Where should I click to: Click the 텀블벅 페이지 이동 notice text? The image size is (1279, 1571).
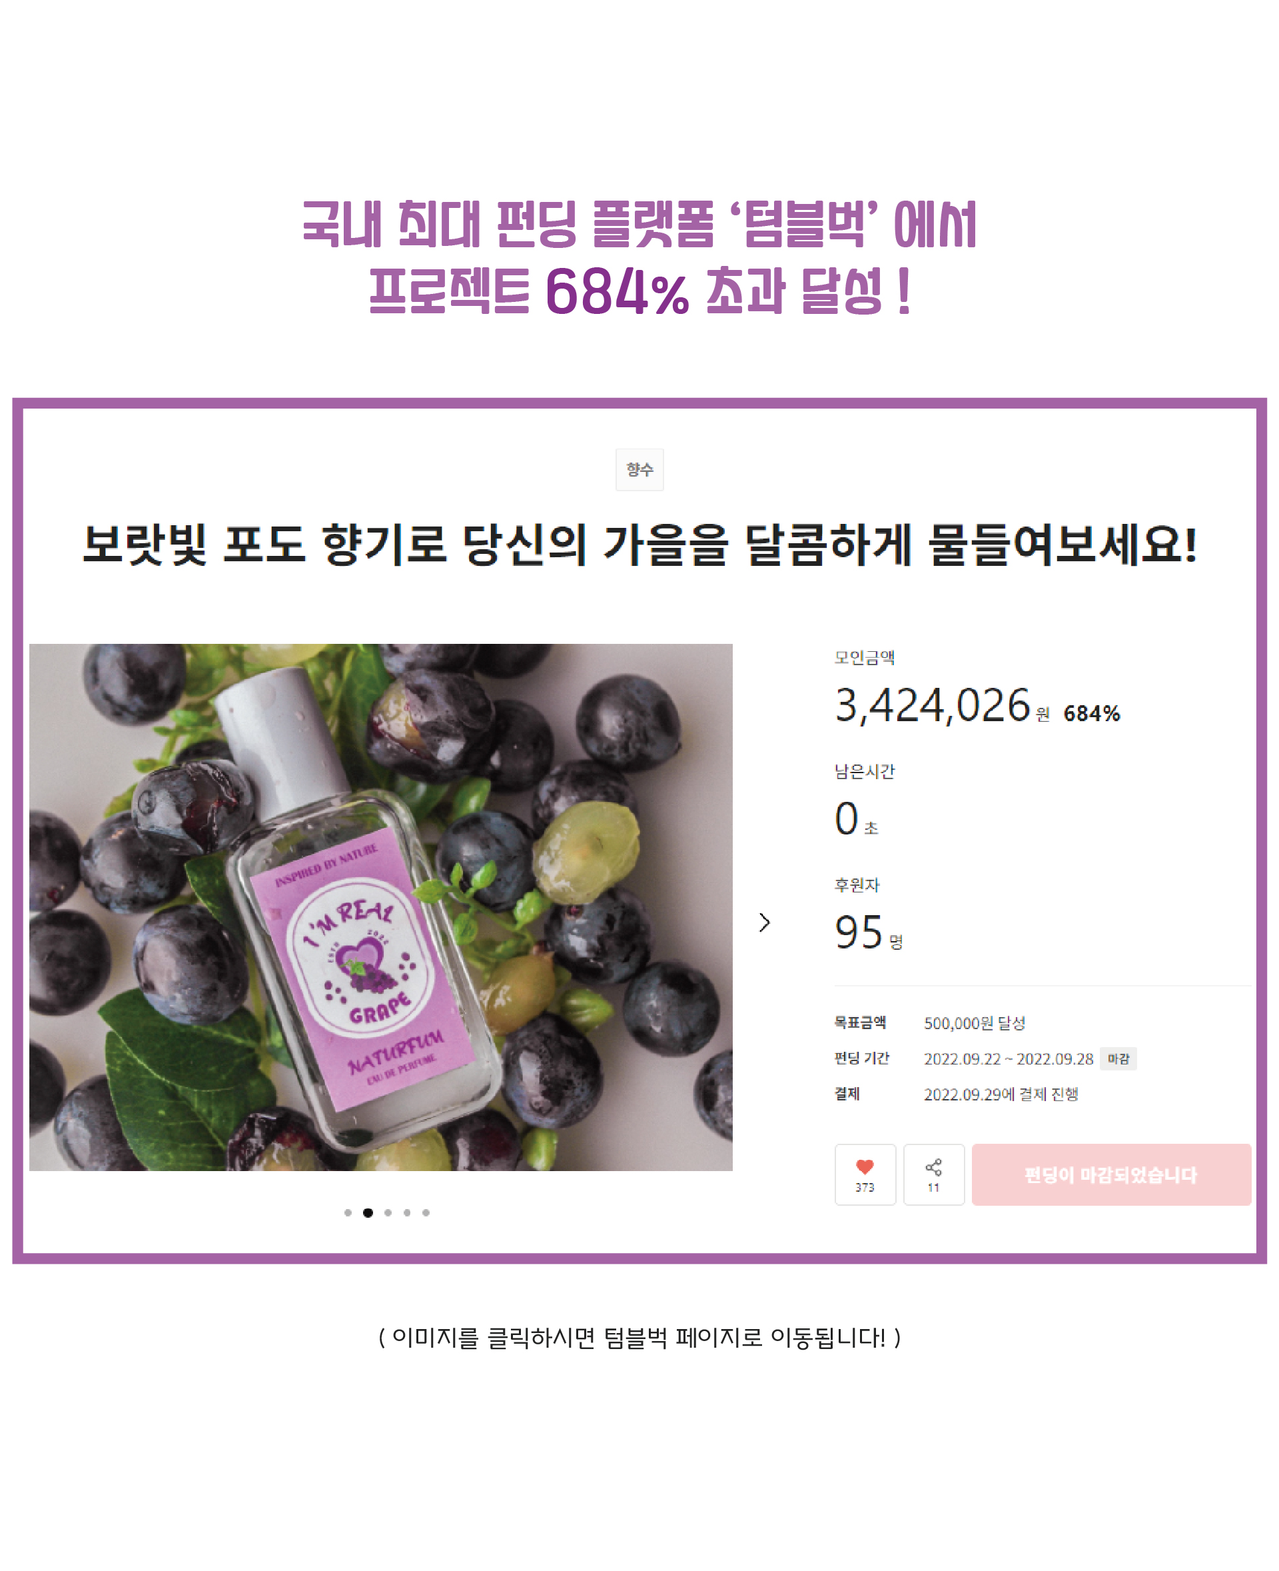coord(639,1337)
